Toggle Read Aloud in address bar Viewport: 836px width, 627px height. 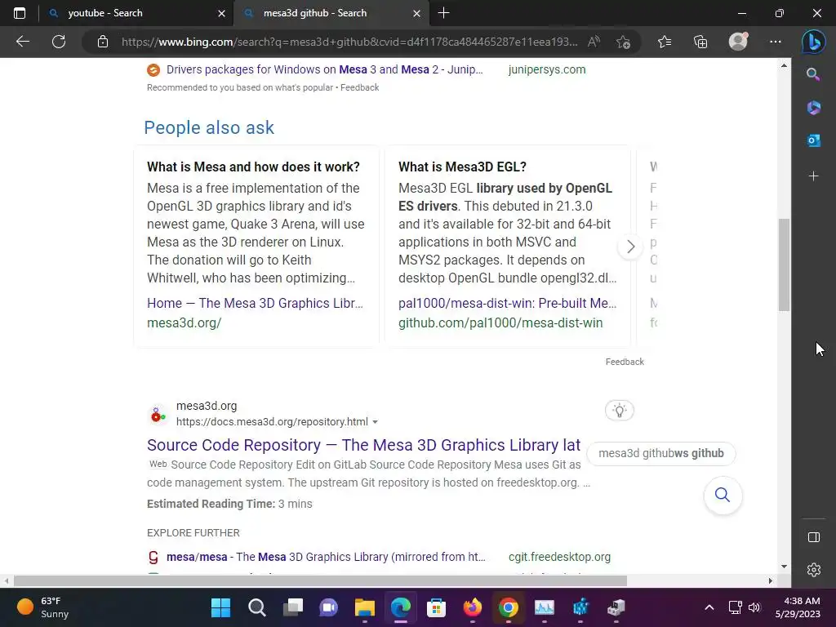coord(594,42)
